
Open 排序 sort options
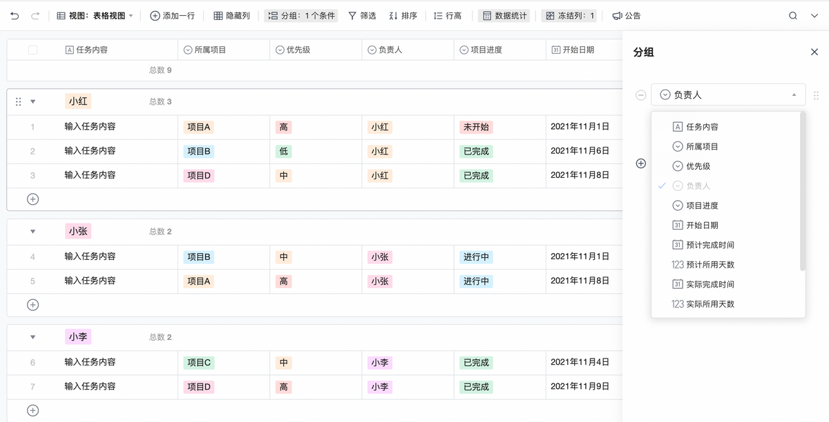tap(403, 15)
